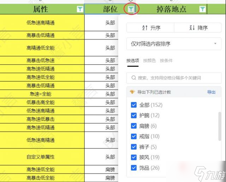The height and width of the screenshot is (182, 226).
Task: Toggle the 护腕 (12) checkbox
Action: click(x=134, y=115)
